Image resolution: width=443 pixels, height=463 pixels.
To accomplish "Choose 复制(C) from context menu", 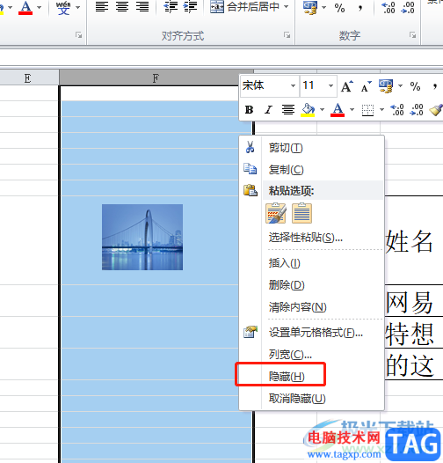I will coord(311,170).
